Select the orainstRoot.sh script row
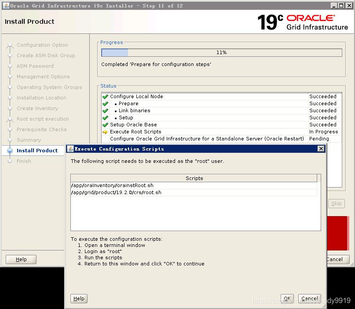This screenshot has height=309, width=355. [x=194, y=185]
